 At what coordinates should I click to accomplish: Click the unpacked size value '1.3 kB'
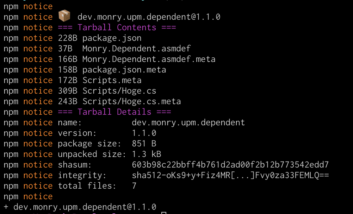147,155
